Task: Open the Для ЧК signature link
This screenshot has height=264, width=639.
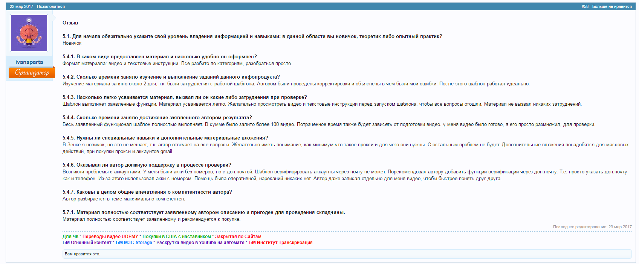Action: point(70,237)
